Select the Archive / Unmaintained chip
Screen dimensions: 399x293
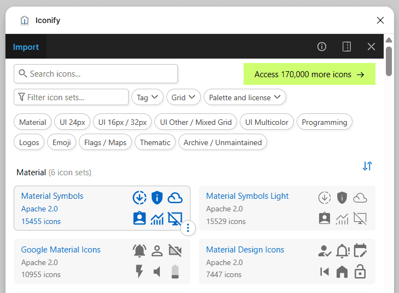pos(223,142)
